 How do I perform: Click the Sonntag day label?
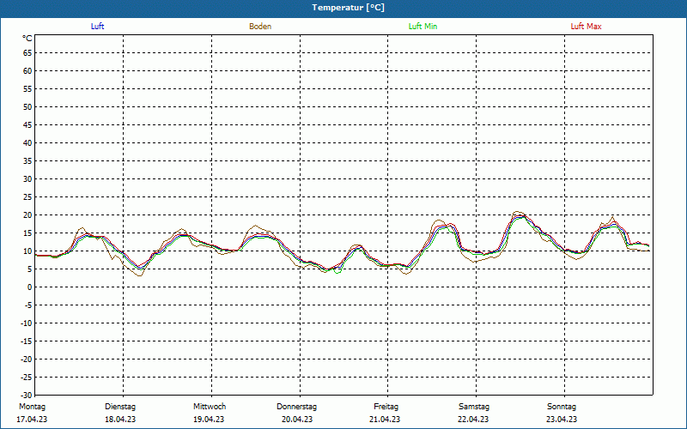562,407
